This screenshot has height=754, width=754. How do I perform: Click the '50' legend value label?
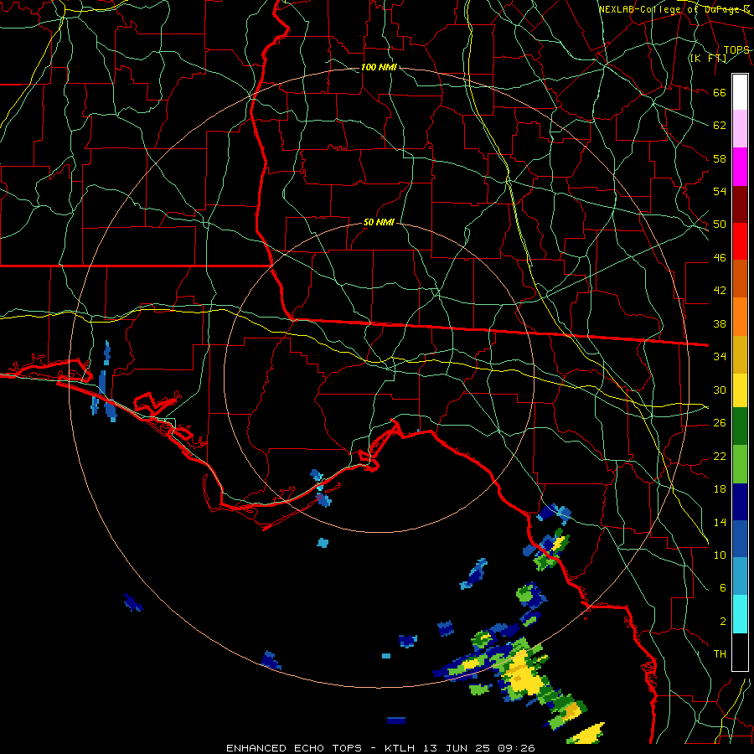pos(720,224)
